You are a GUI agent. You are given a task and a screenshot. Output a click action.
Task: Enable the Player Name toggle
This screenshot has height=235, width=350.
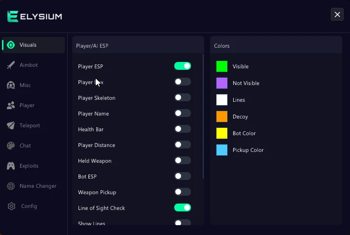pyautogui.click(x=183, y=113)
